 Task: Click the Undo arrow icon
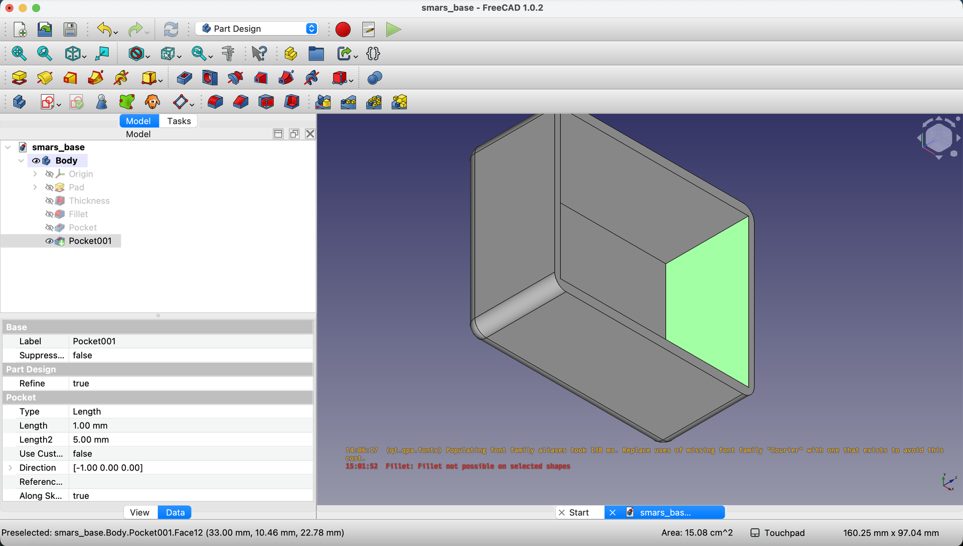pyautogui.click(x=104, y=29)
